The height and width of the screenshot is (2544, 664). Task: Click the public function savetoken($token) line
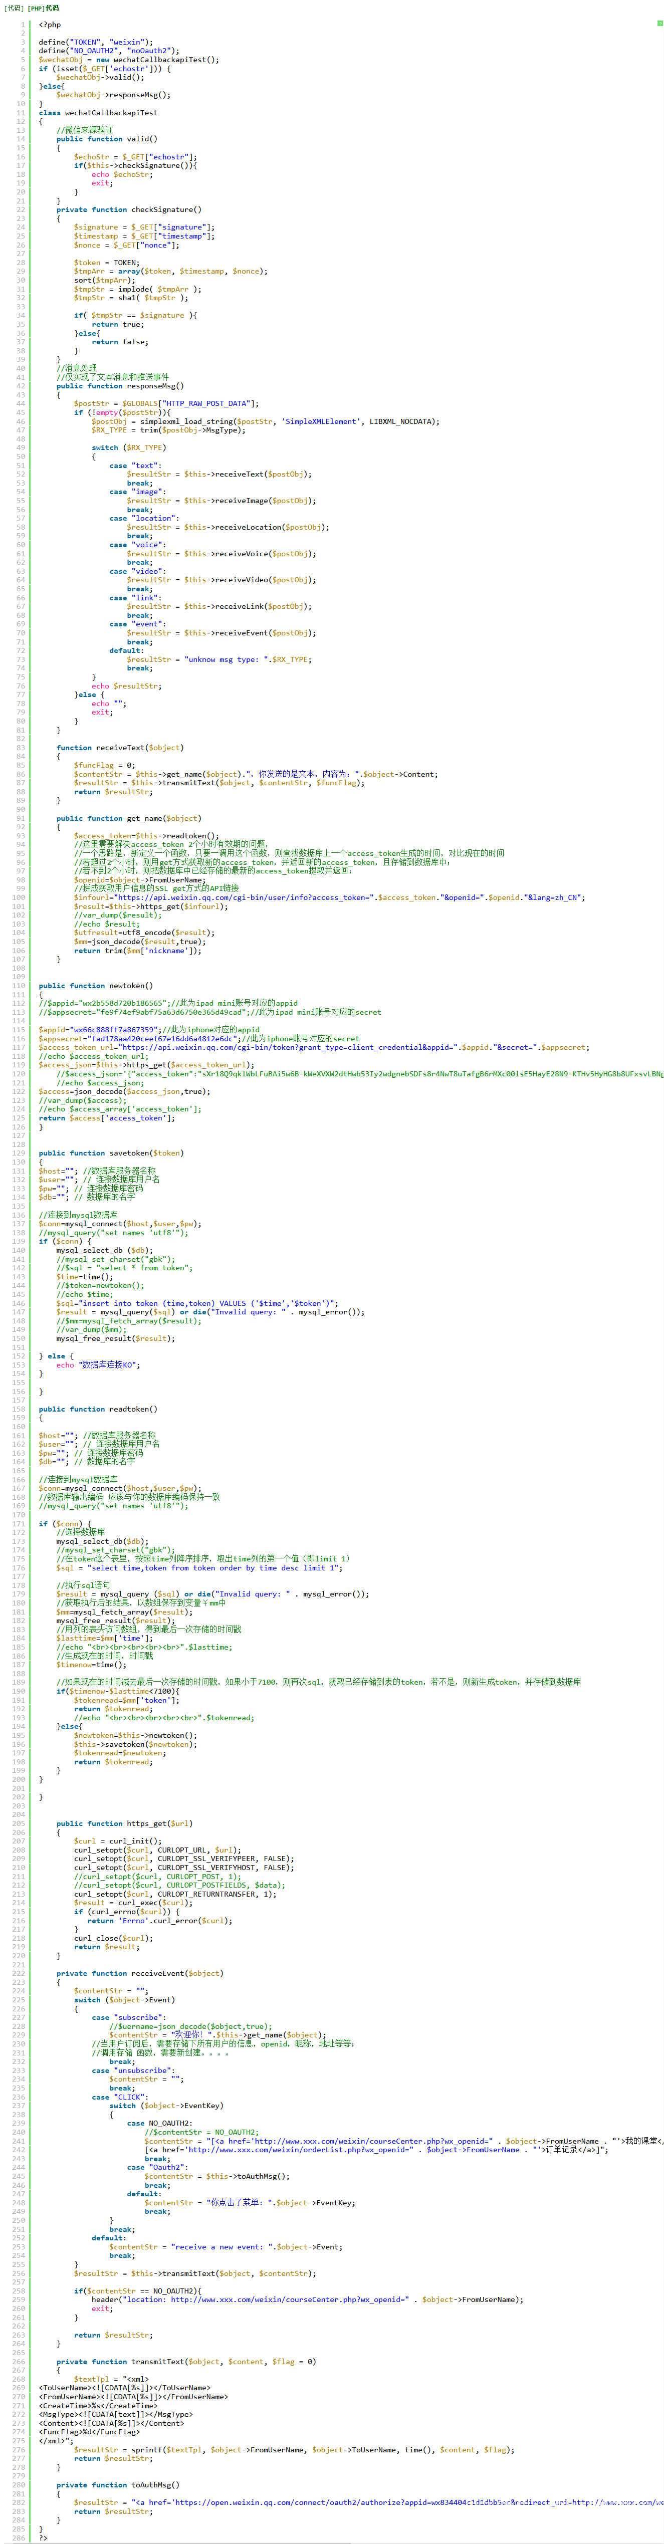(111, 1153)
